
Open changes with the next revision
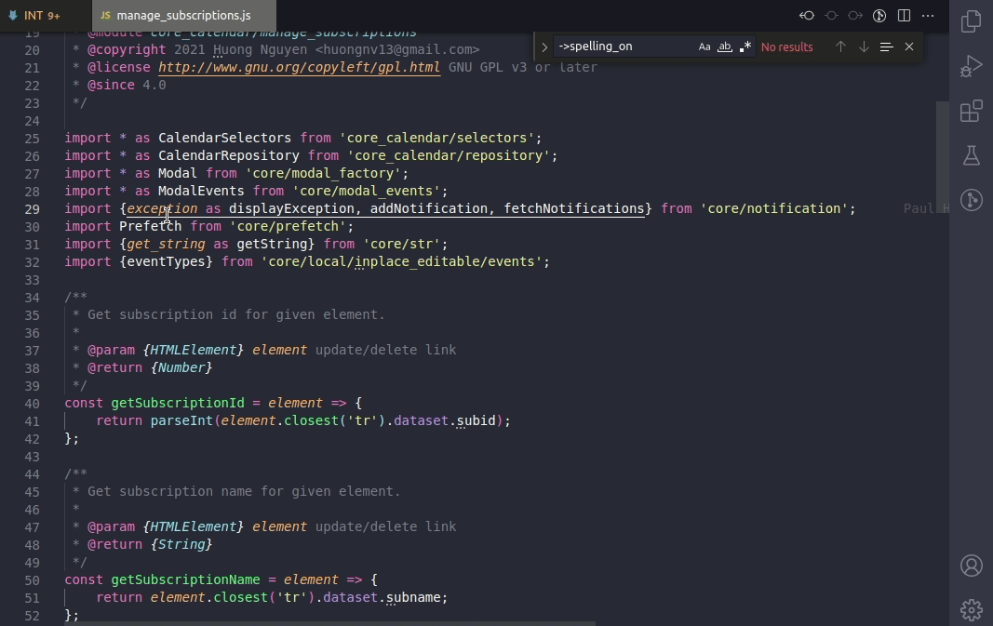855,16
